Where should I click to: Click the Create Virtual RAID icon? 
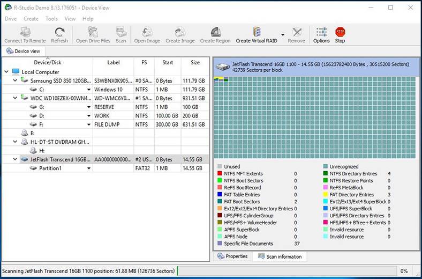[x=257, y=35]
